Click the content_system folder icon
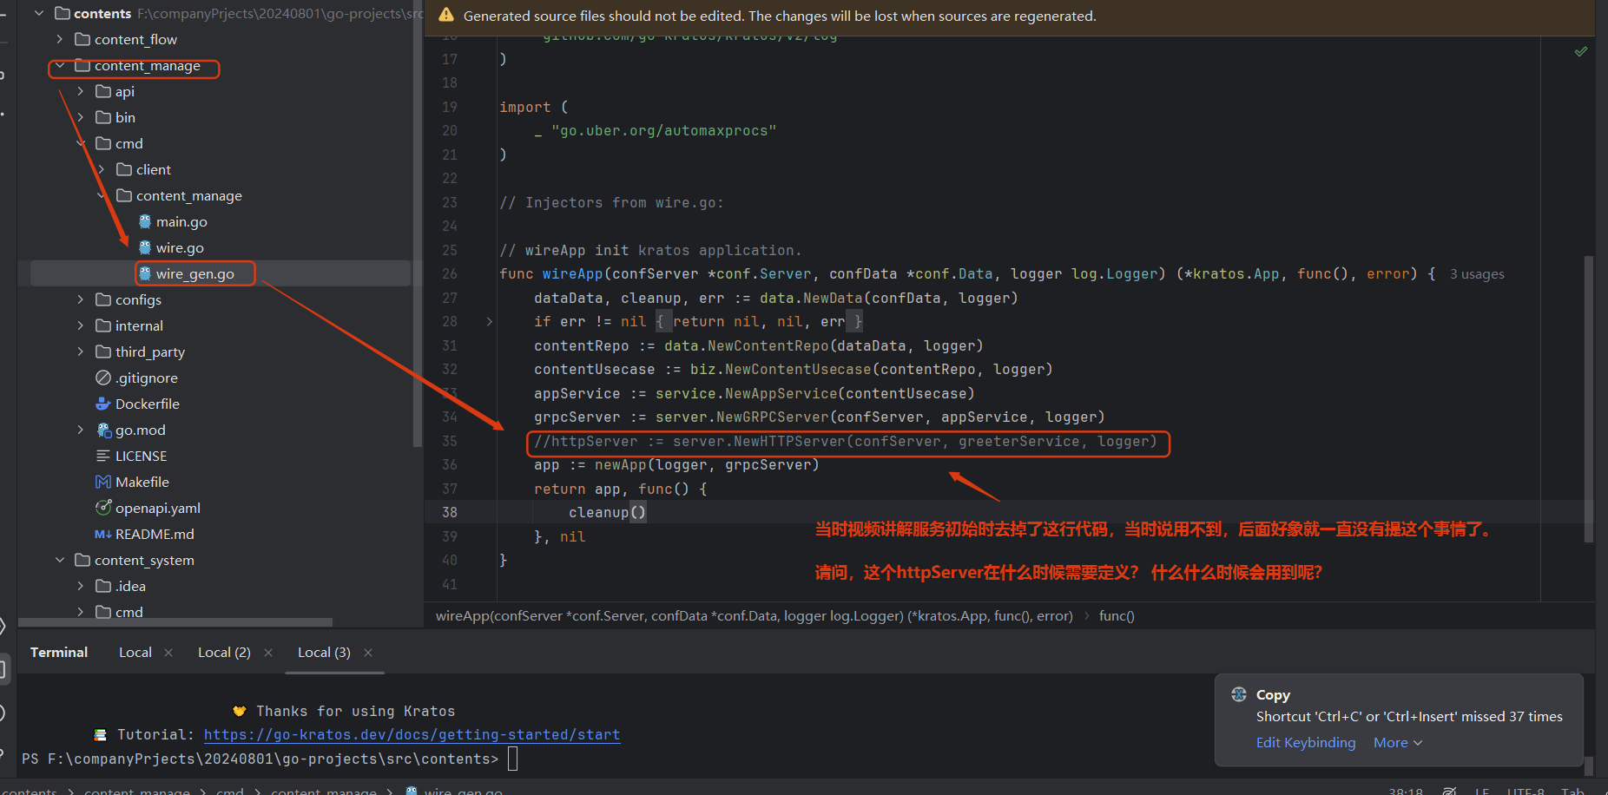 [x=82, y=560]
